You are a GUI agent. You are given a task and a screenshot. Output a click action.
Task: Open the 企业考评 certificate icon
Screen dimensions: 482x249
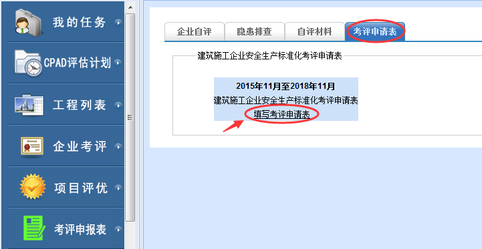[32, 146]
